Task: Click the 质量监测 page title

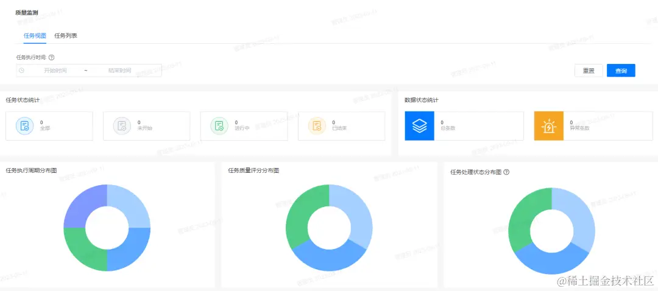Action: (x=26, y=13)
